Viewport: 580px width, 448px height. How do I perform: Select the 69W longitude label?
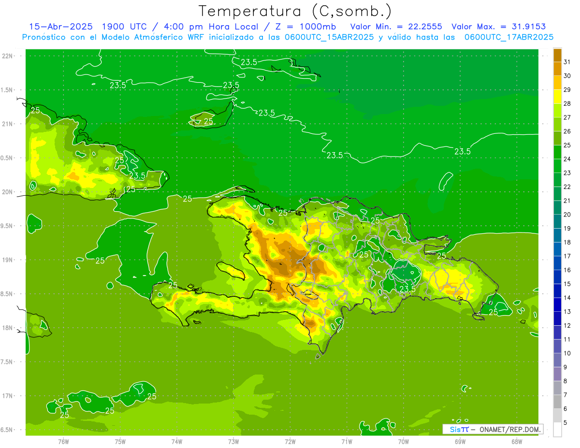(460, 442)
